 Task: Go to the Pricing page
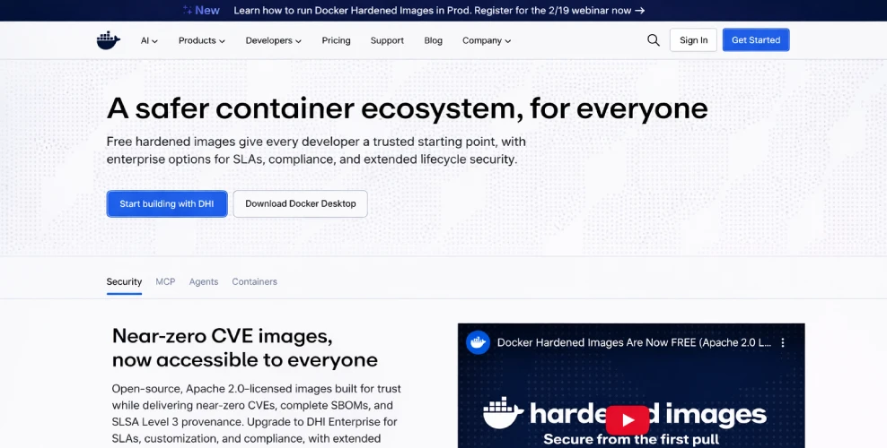[336, 40]
